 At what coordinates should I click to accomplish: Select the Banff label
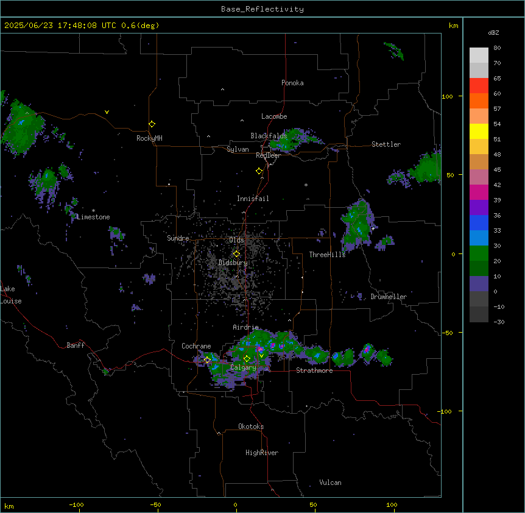coord(76,345)
